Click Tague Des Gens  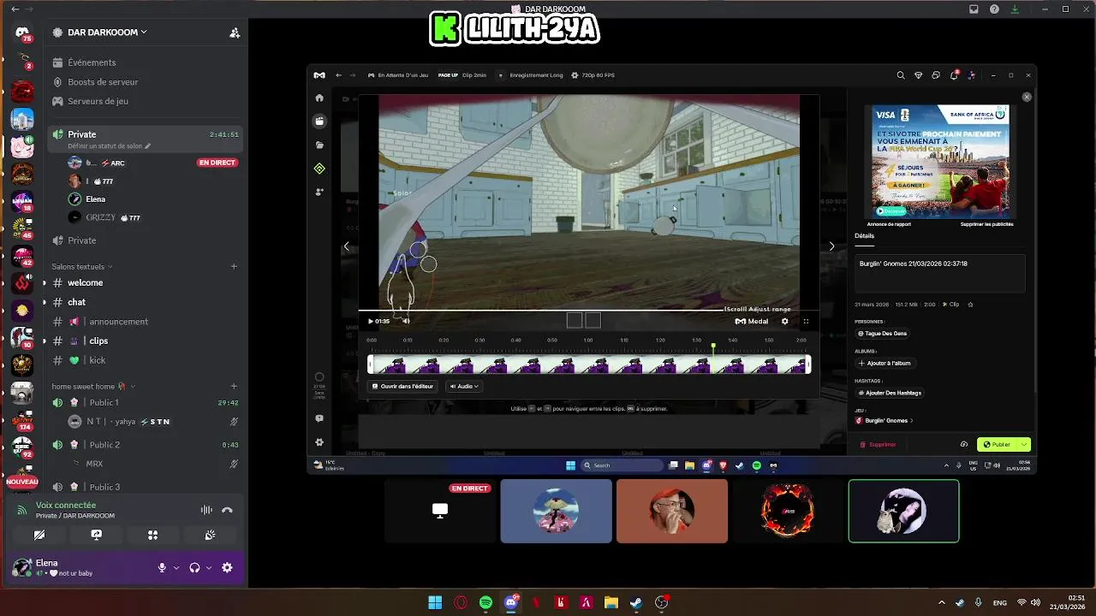884,333
